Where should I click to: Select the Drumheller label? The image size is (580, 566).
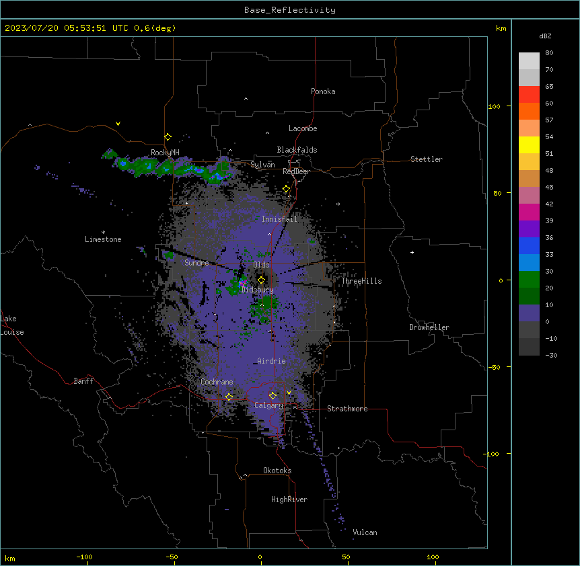coord(429,327)
